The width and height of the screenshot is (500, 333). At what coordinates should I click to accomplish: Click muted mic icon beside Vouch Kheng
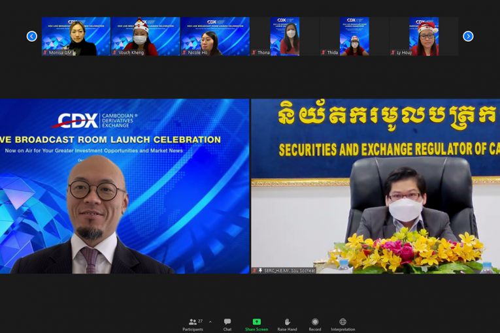[x=114, y=53]
